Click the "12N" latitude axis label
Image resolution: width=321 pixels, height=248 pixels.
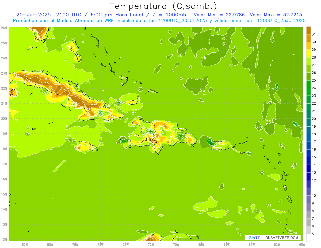(4, 239)
